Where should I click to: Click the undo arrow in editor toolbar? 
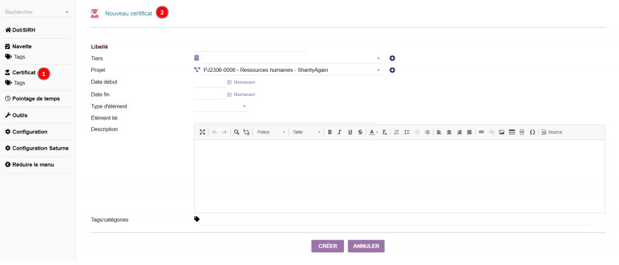tap(215, 132)
